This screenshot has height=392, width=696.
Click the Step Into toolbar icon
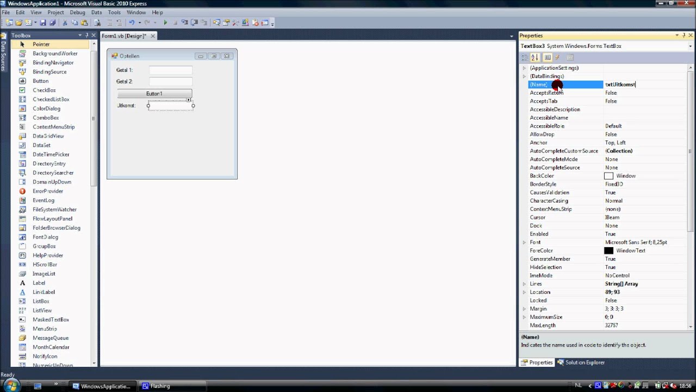[184, 22]
